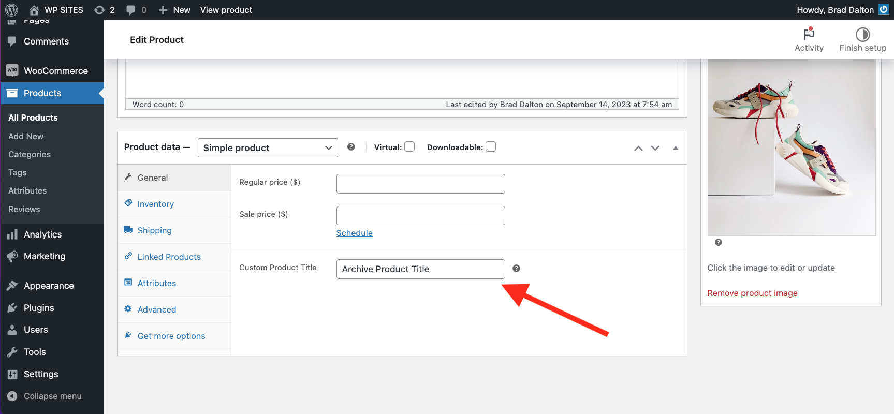
Task: Click the Schedule sale link
Action: click(354, 233)
